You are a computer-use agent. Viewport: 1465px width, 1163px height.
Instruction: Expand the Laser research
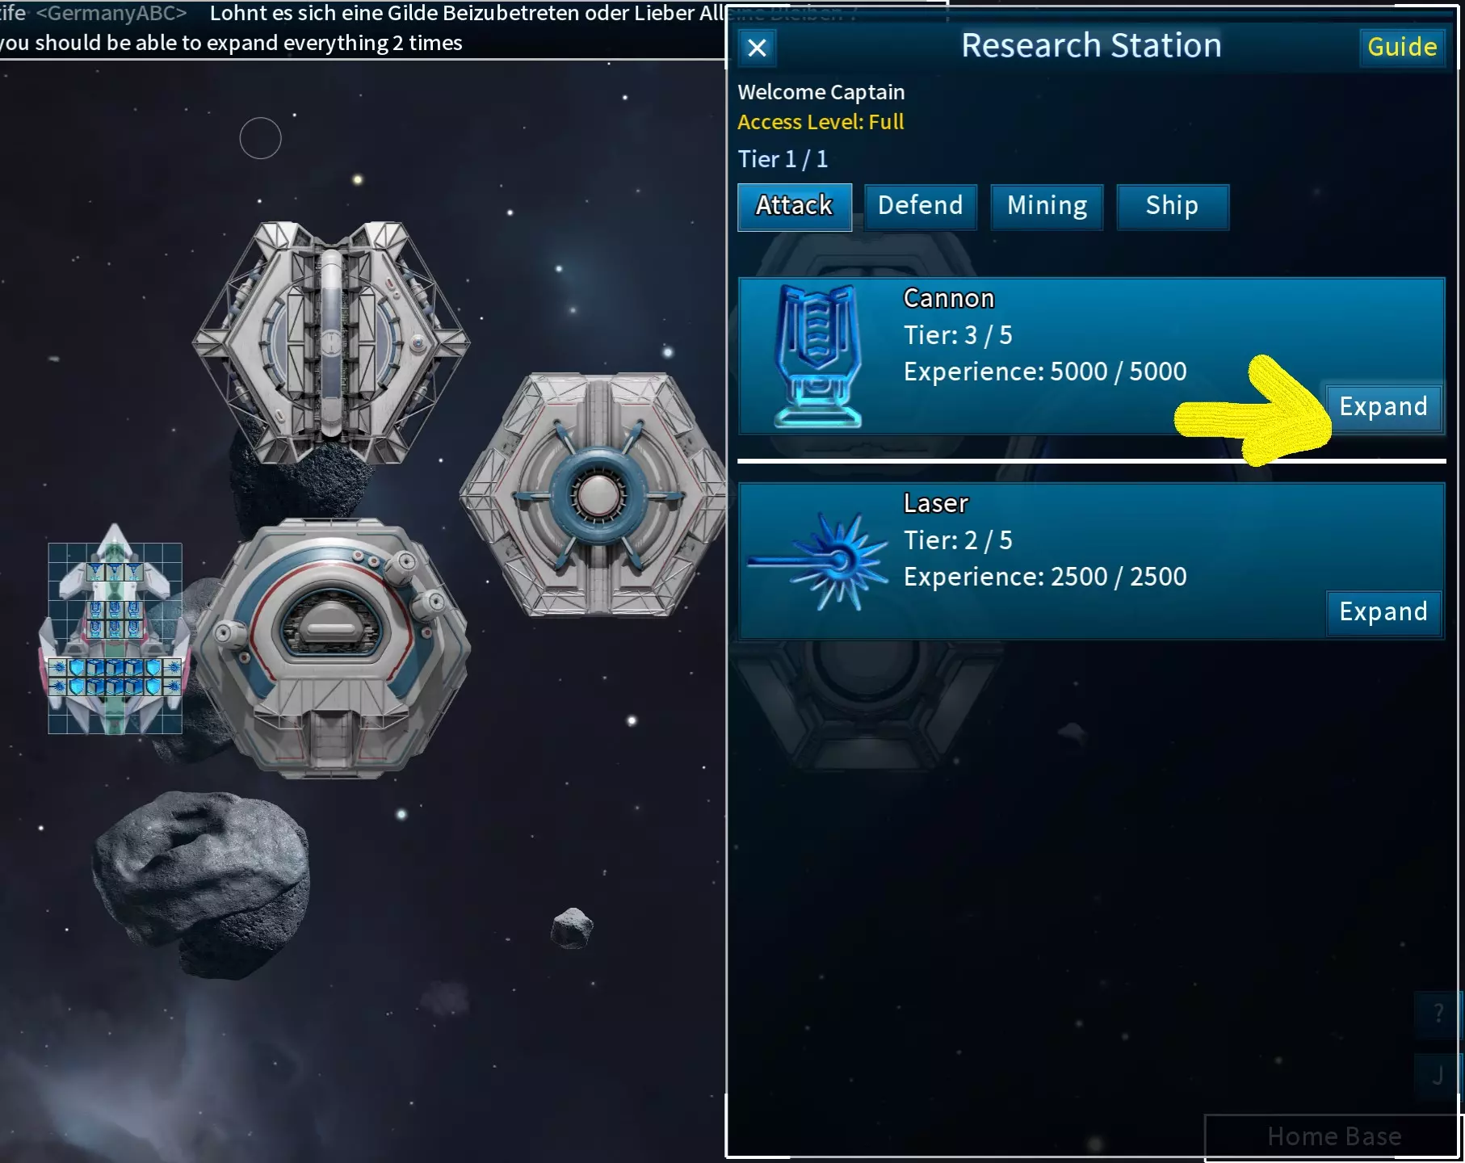[x=1383, y=611]
